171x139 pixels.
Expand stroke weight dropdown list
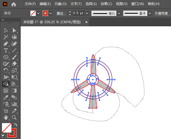coord(87,13)
